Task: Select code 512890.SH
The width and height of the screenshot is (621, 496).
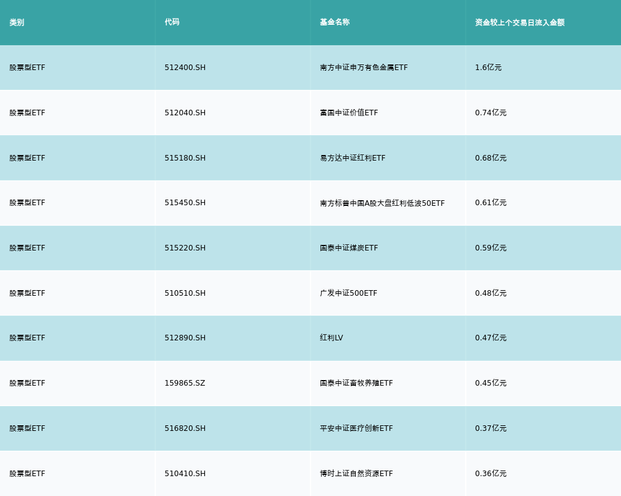Action: click(x=185, y=338)
